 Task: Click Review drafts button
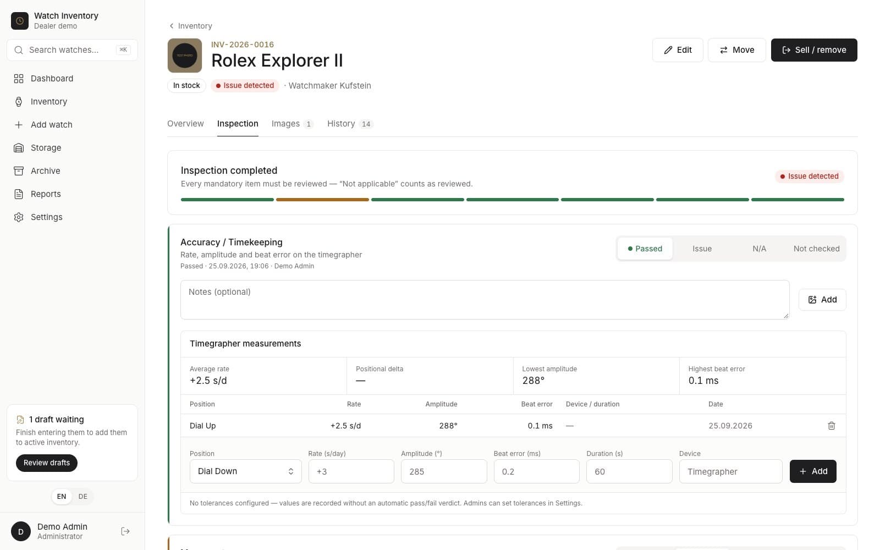[x=47, y=463]
